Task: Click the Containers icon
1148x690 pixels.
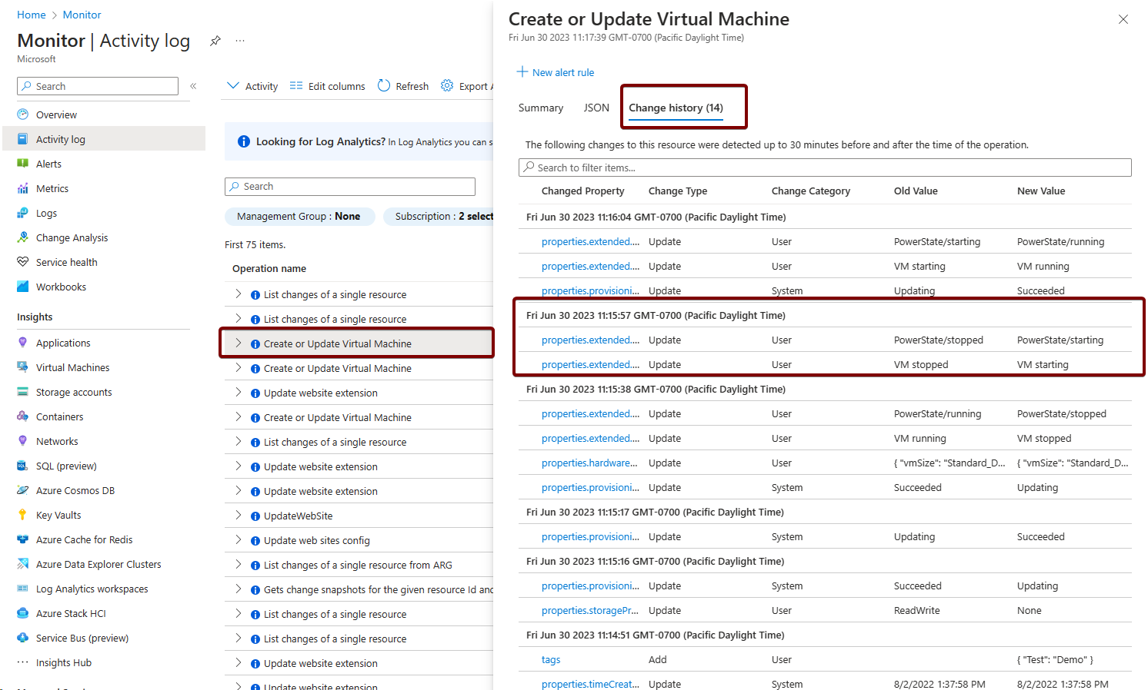Action: click(x=23, y=416)
